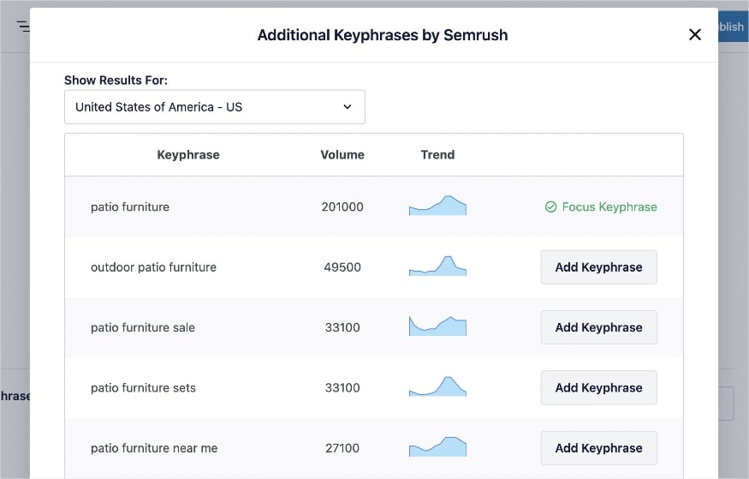Click the Volume column header
This screenshot has height=479, width=749.
pos(342,154)
